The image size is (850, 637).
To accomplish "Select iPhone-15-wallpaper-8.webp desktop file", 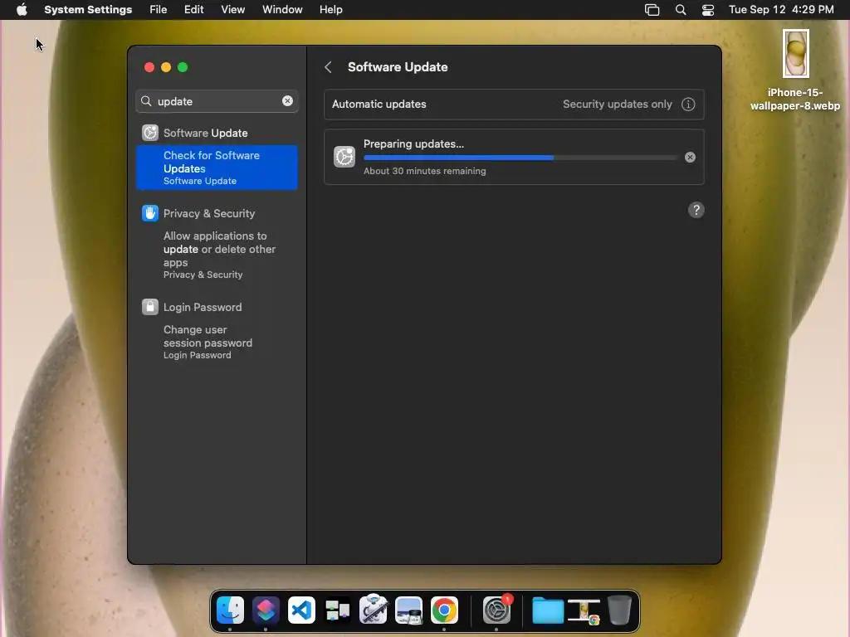I will 795,69.
